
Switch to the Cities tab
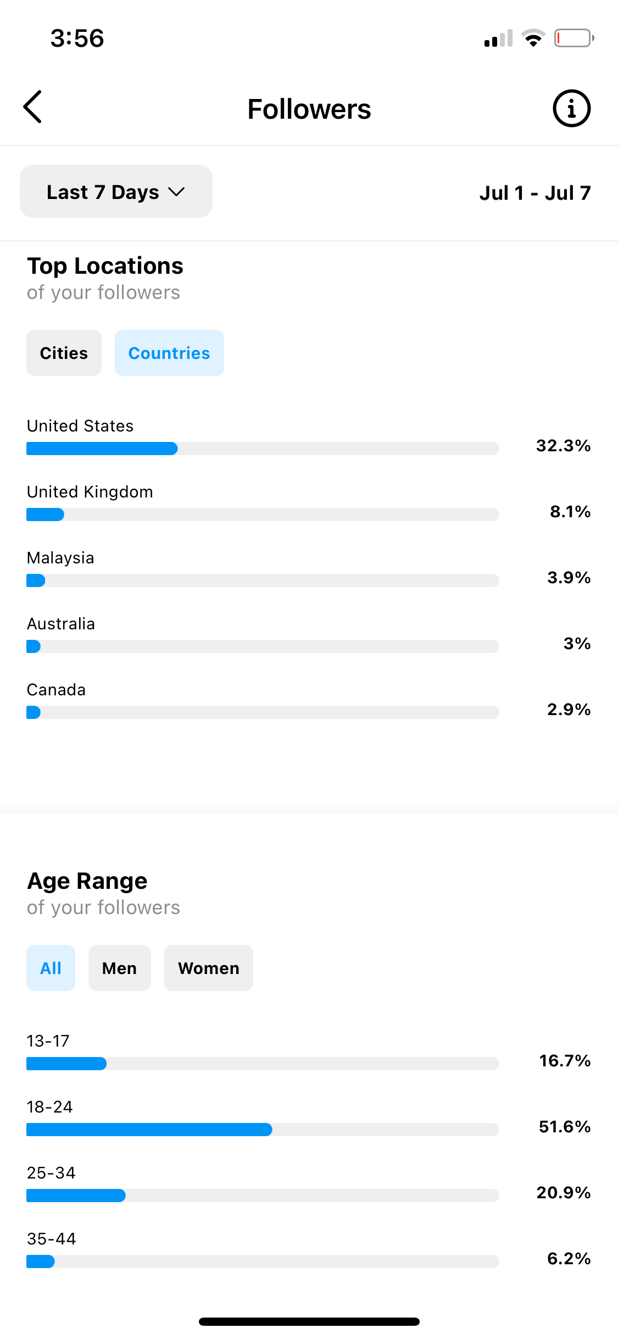[x=64, y=353]
